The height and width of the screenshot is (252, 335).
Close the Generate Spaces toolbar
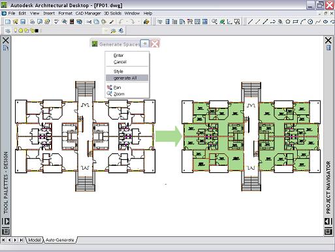point(155,44)
